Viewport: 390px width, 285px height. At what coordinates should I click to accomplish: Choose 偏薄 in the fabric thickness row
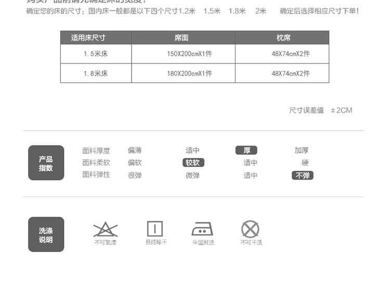(135, 150)
